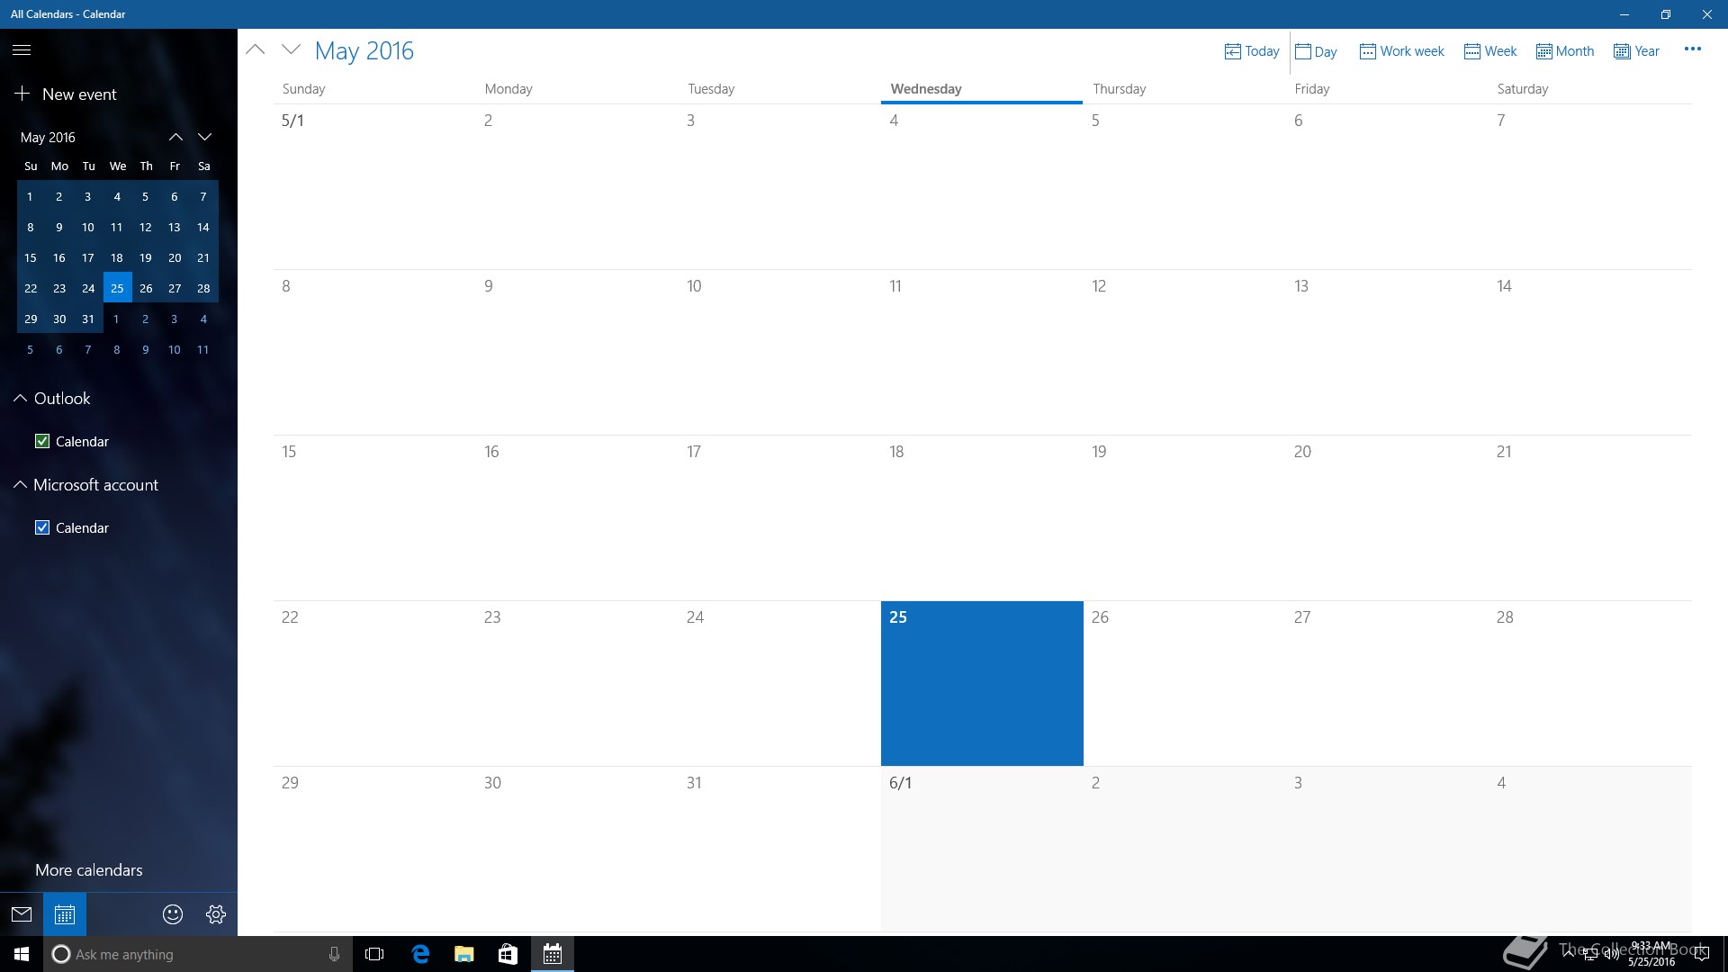This screenshot has height=972, width=1728.
Task: Switch to Day view
Action: 1316,51
